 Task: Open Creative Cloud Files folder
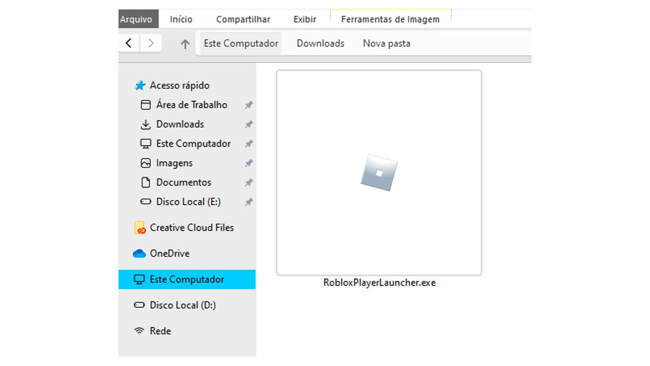191,227
